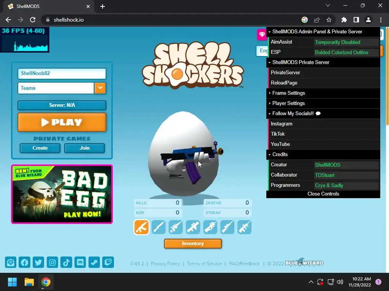
Task: Open the Steam social icon
Action: point(94,262)
